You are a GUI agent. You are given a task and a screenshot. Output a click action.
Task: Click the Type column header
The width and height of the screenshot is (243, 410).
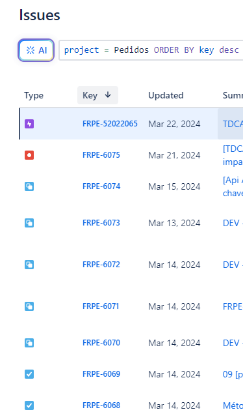(x=34, y=95)
